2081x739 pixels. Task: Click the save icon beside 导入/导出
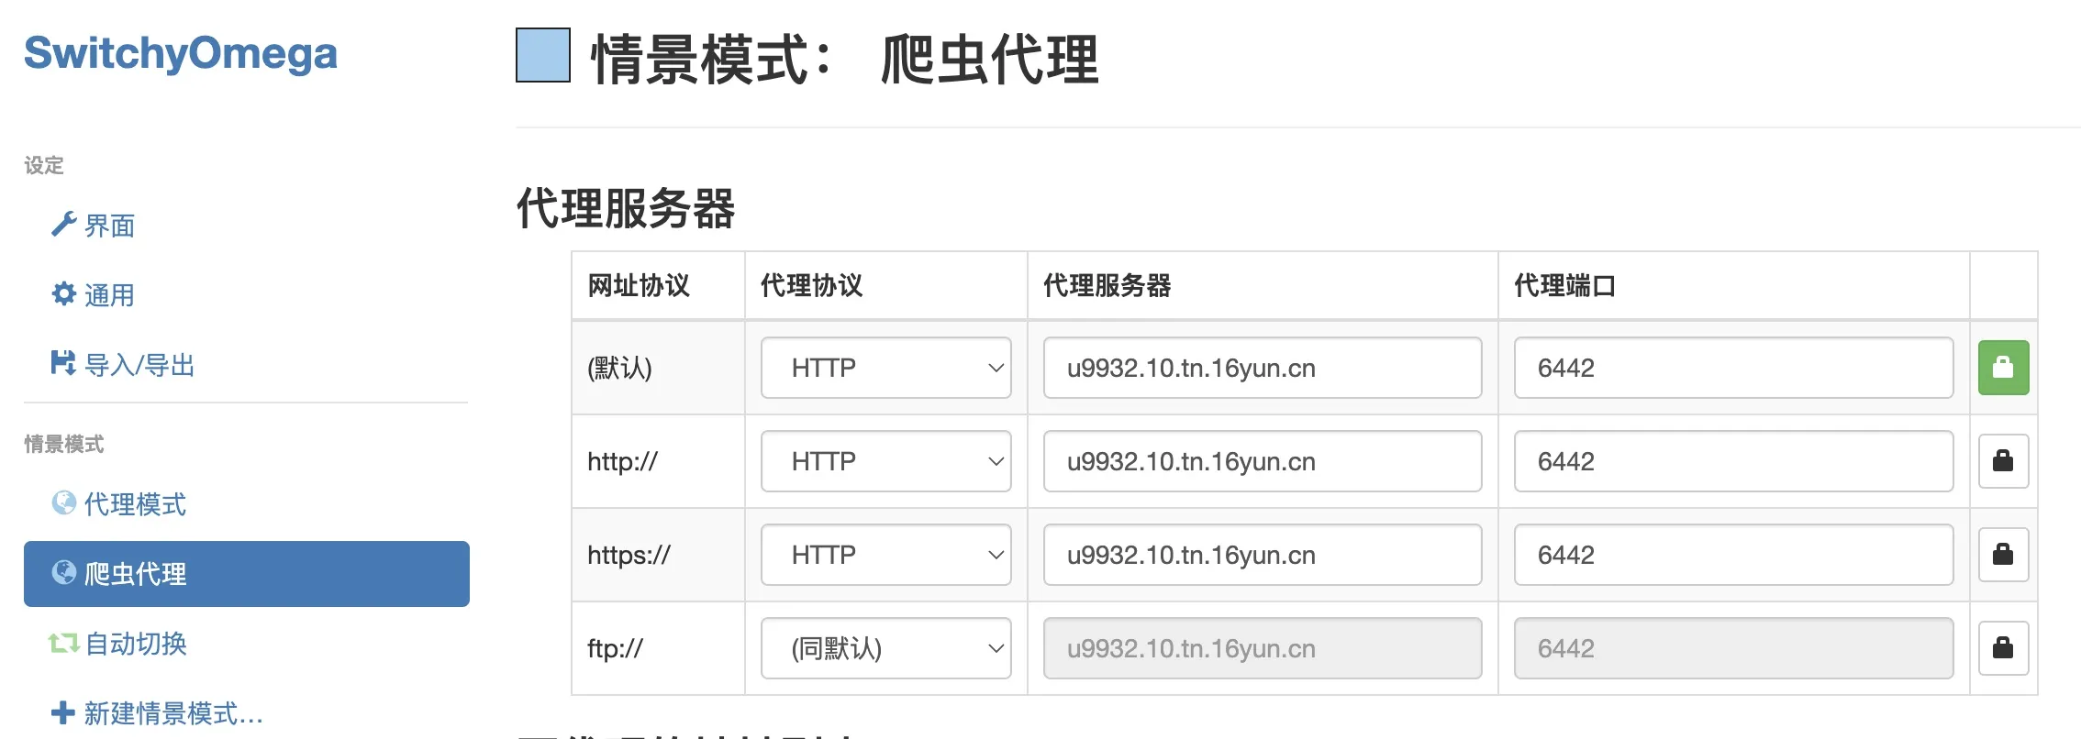(x=63, y=363)
